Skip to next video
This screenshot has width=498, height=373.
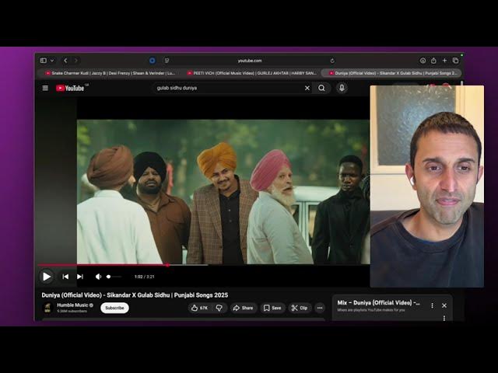tap(80, 277)
